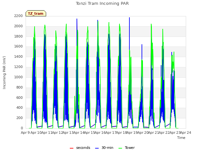Click the y-axis tick label 200

point(20,118)
